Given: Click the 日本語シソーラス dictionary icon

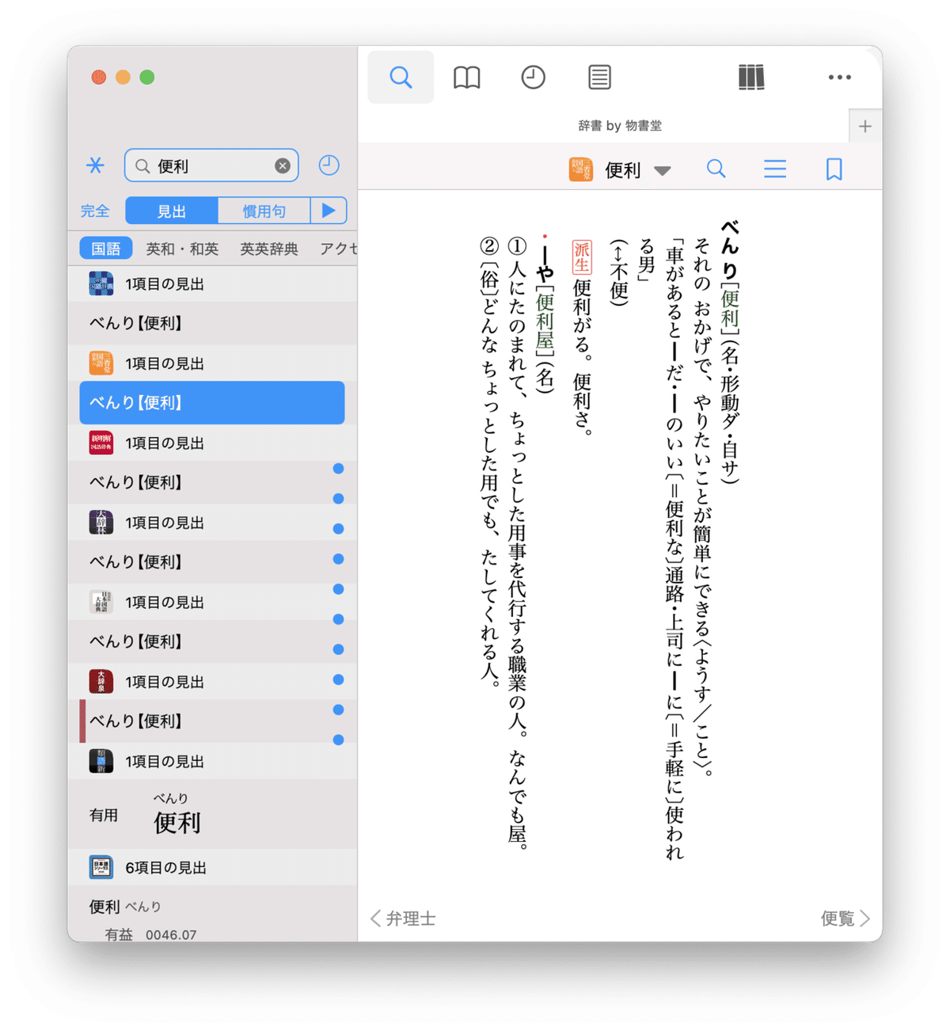Looking at the screenshot, I should point(101,867).
